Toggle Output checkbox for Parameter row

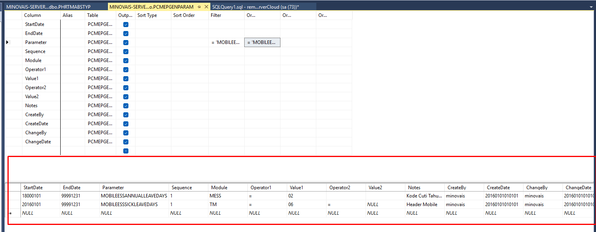point(126,42)
